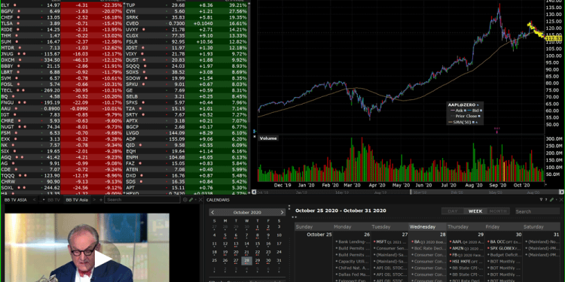The width and height of the screenshot is (565, 282).
Task: Switch calendar to DAY view
Action: pyautogui.click(x=453, y=211)
